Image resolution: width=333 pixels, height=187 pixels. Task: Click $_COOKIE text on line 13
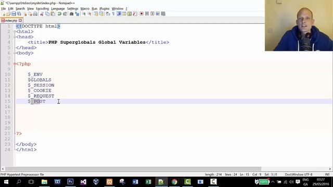tap(40, 90)
